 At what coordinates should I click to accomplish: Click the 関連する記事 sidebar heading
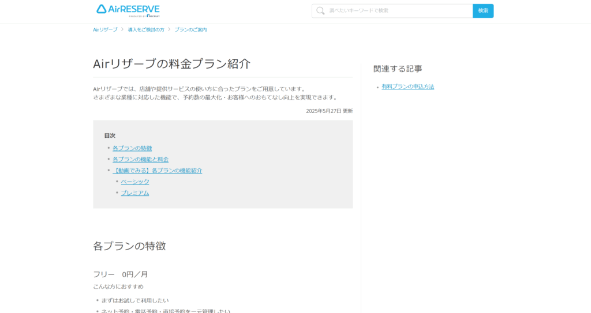pyautogui.click(x=398, y=69)
